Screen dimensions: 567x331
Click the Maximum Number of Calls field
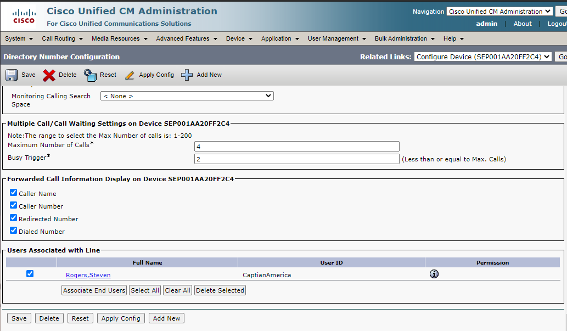click(297, 146)
